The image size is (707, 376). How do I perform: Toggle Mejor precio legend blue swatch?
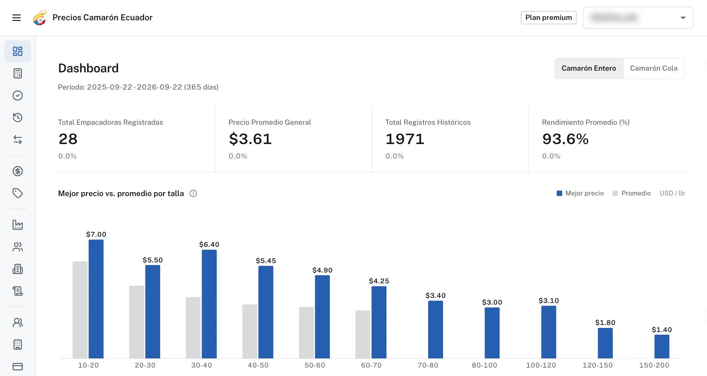coord(559,193)
